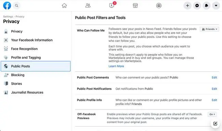The image size is (222, 131).
Task: Open the Friends icon in top bar
Action: pos(88,5)
